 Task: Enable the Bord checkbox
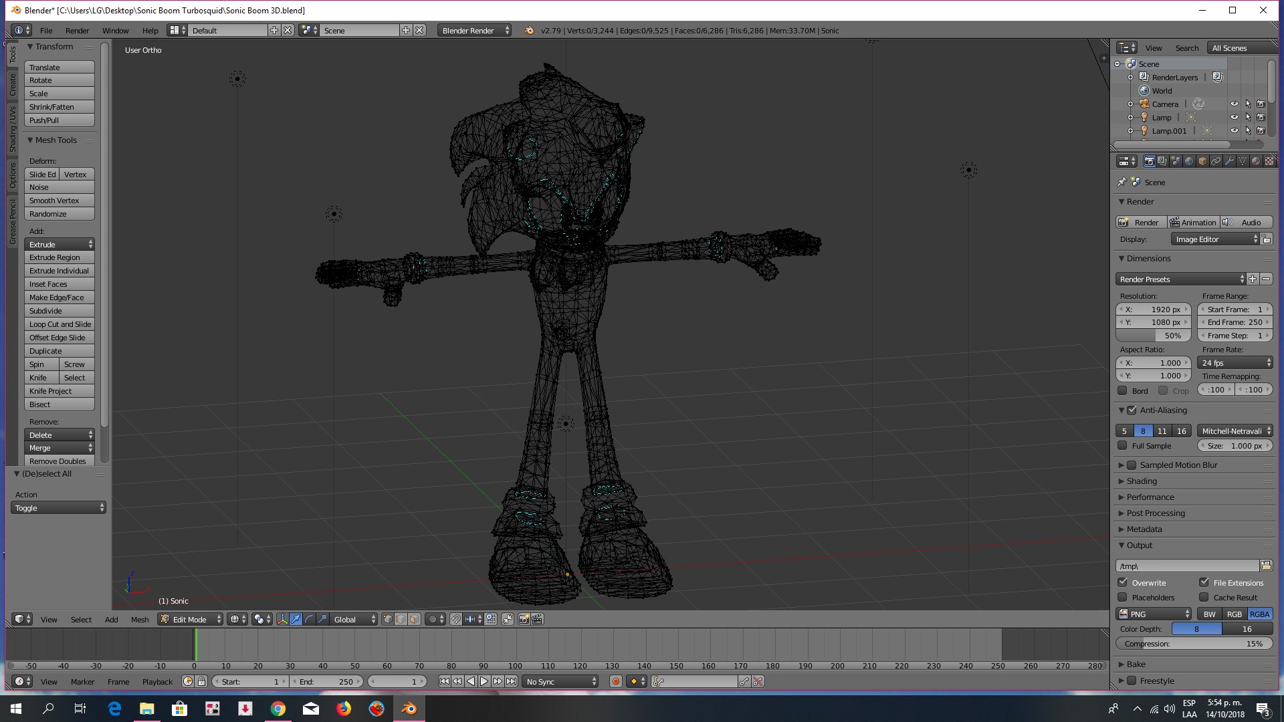pyautogui.click(x=1122, y=390)
